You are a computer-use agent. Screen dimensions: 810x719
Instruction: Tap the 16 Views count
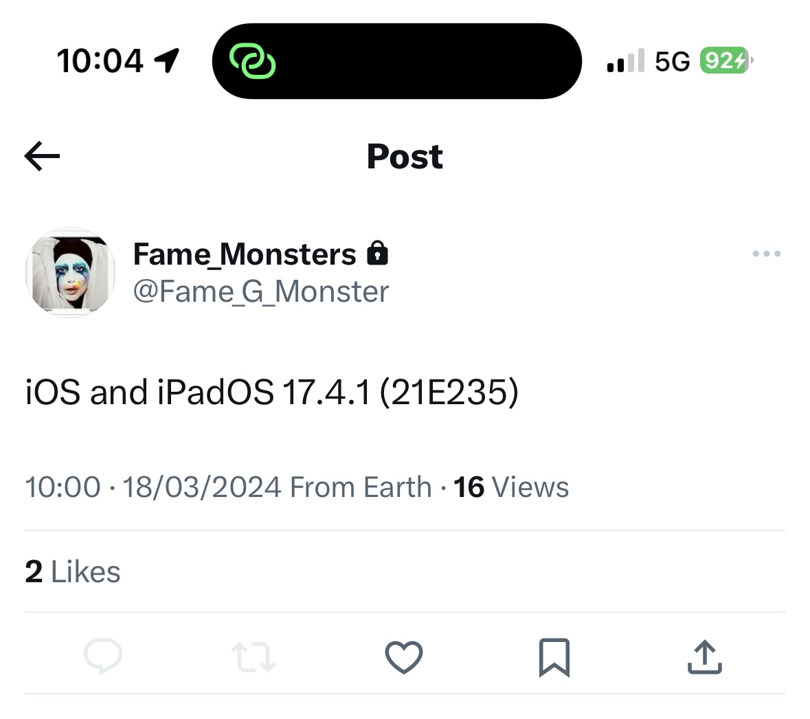pyautogui.click(x=511, y=487)
